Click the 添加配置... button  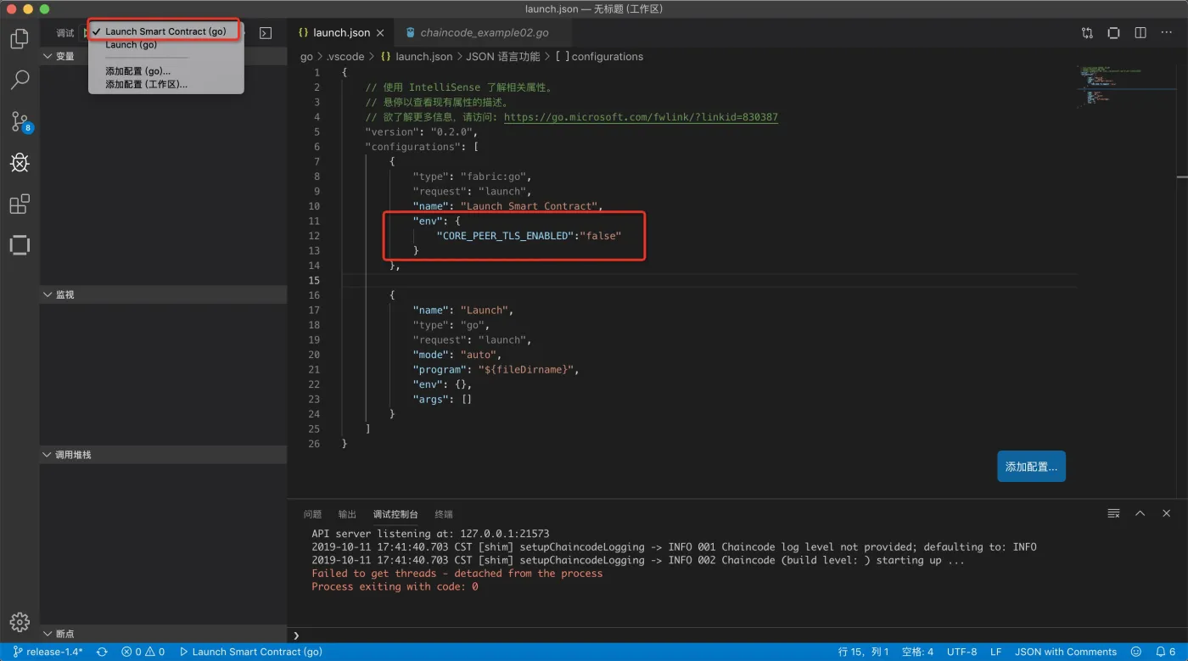click(x=1031, y=467)
